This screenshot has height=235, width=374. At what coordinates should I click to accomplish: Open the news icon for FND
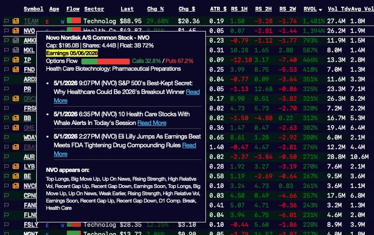coord(16,69)
